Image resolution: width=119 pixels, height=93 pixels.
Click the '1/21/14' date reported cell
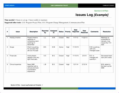[x=76, y=68]
